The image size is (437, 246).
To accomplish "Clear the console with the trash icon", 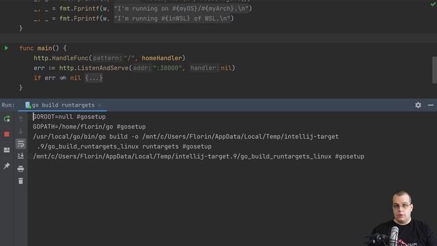I will 20,181.
